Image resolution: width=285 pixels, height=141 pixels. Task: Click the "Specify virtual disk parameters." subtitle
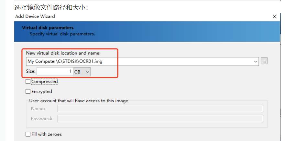(x=62, y=34)
